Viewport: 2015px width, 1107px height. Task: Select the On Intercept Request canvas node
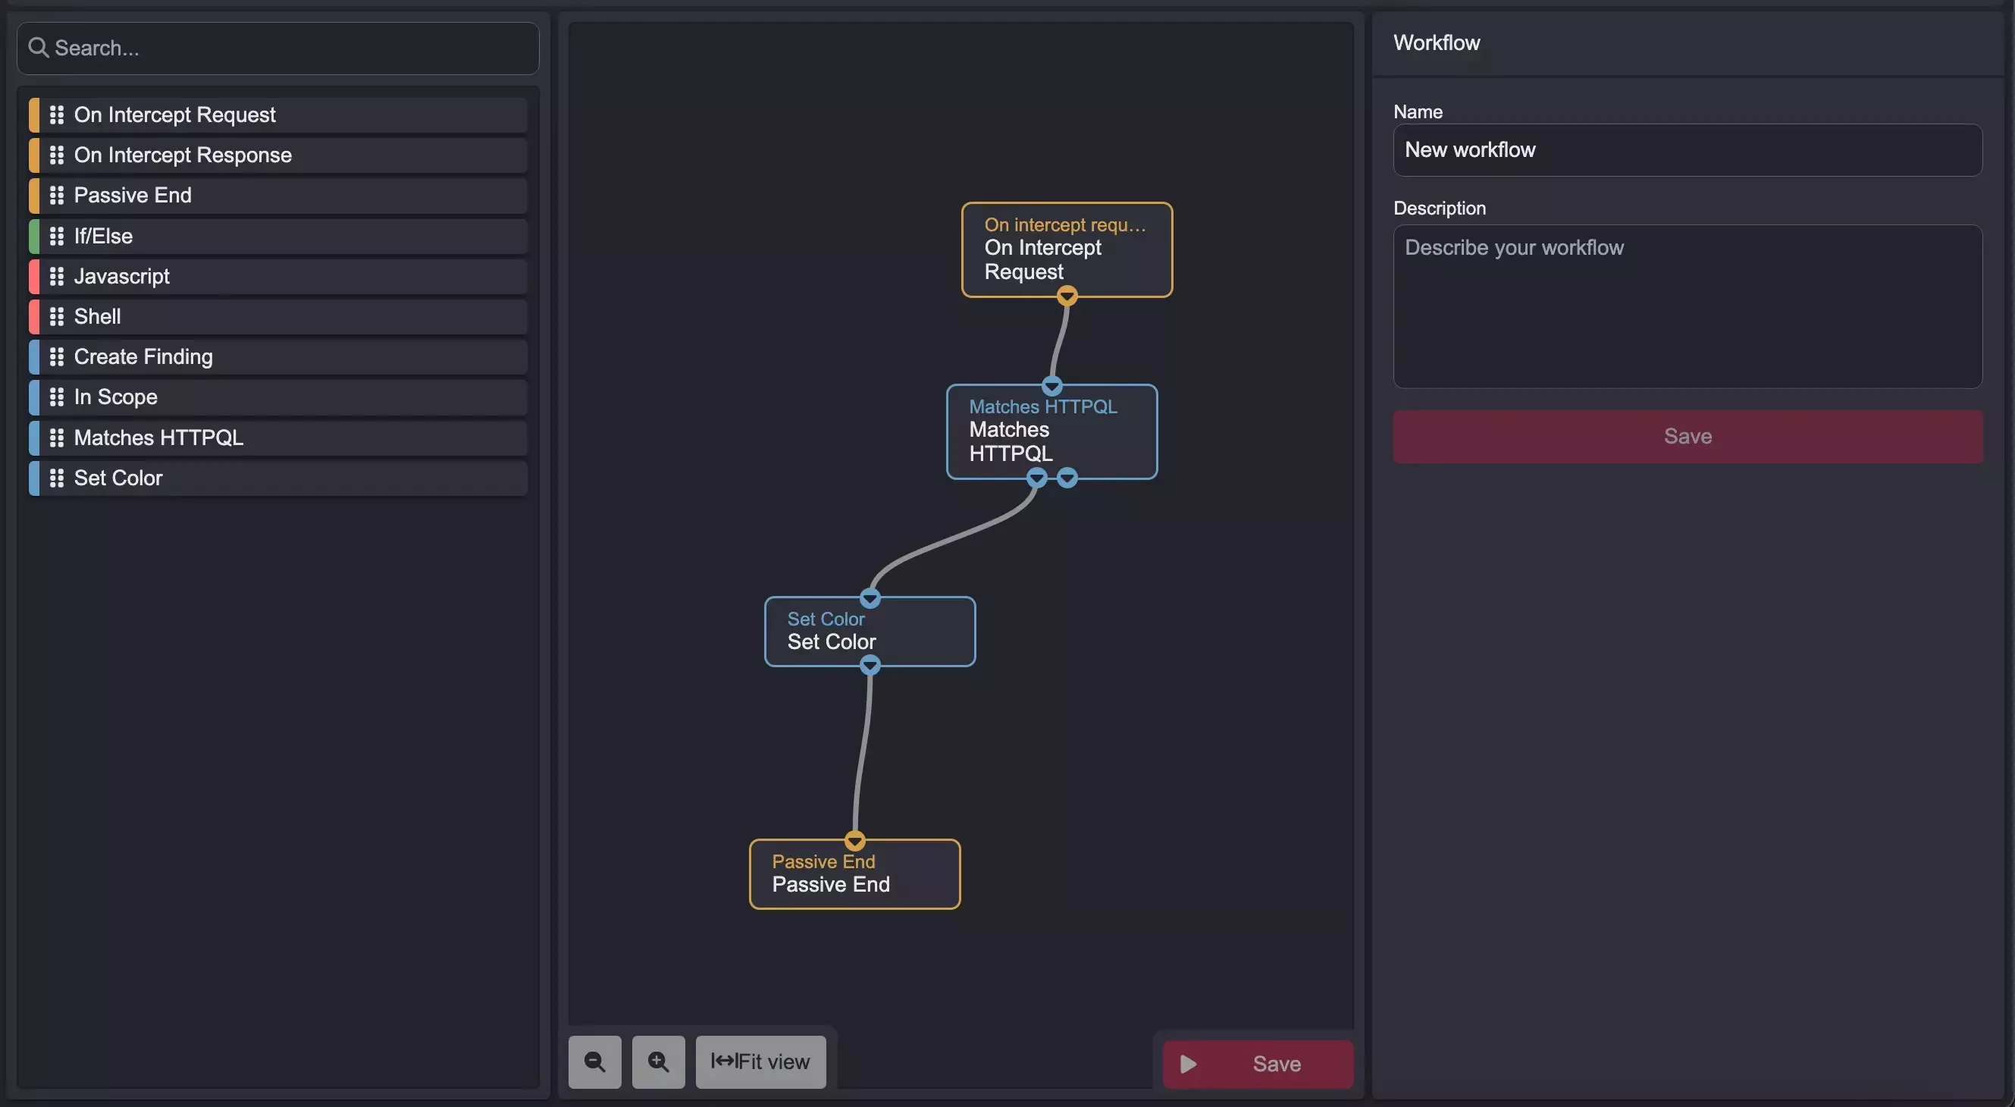pos(1066,249)
